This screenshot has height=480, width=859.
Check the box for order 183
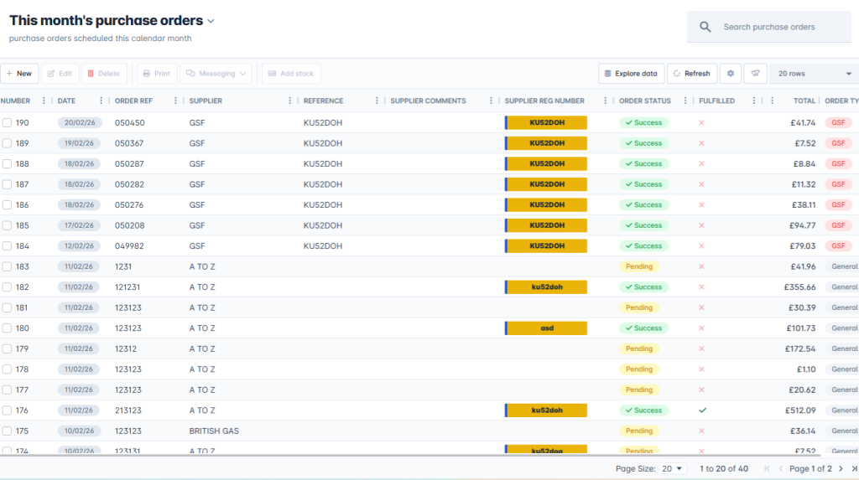point(7,266)
